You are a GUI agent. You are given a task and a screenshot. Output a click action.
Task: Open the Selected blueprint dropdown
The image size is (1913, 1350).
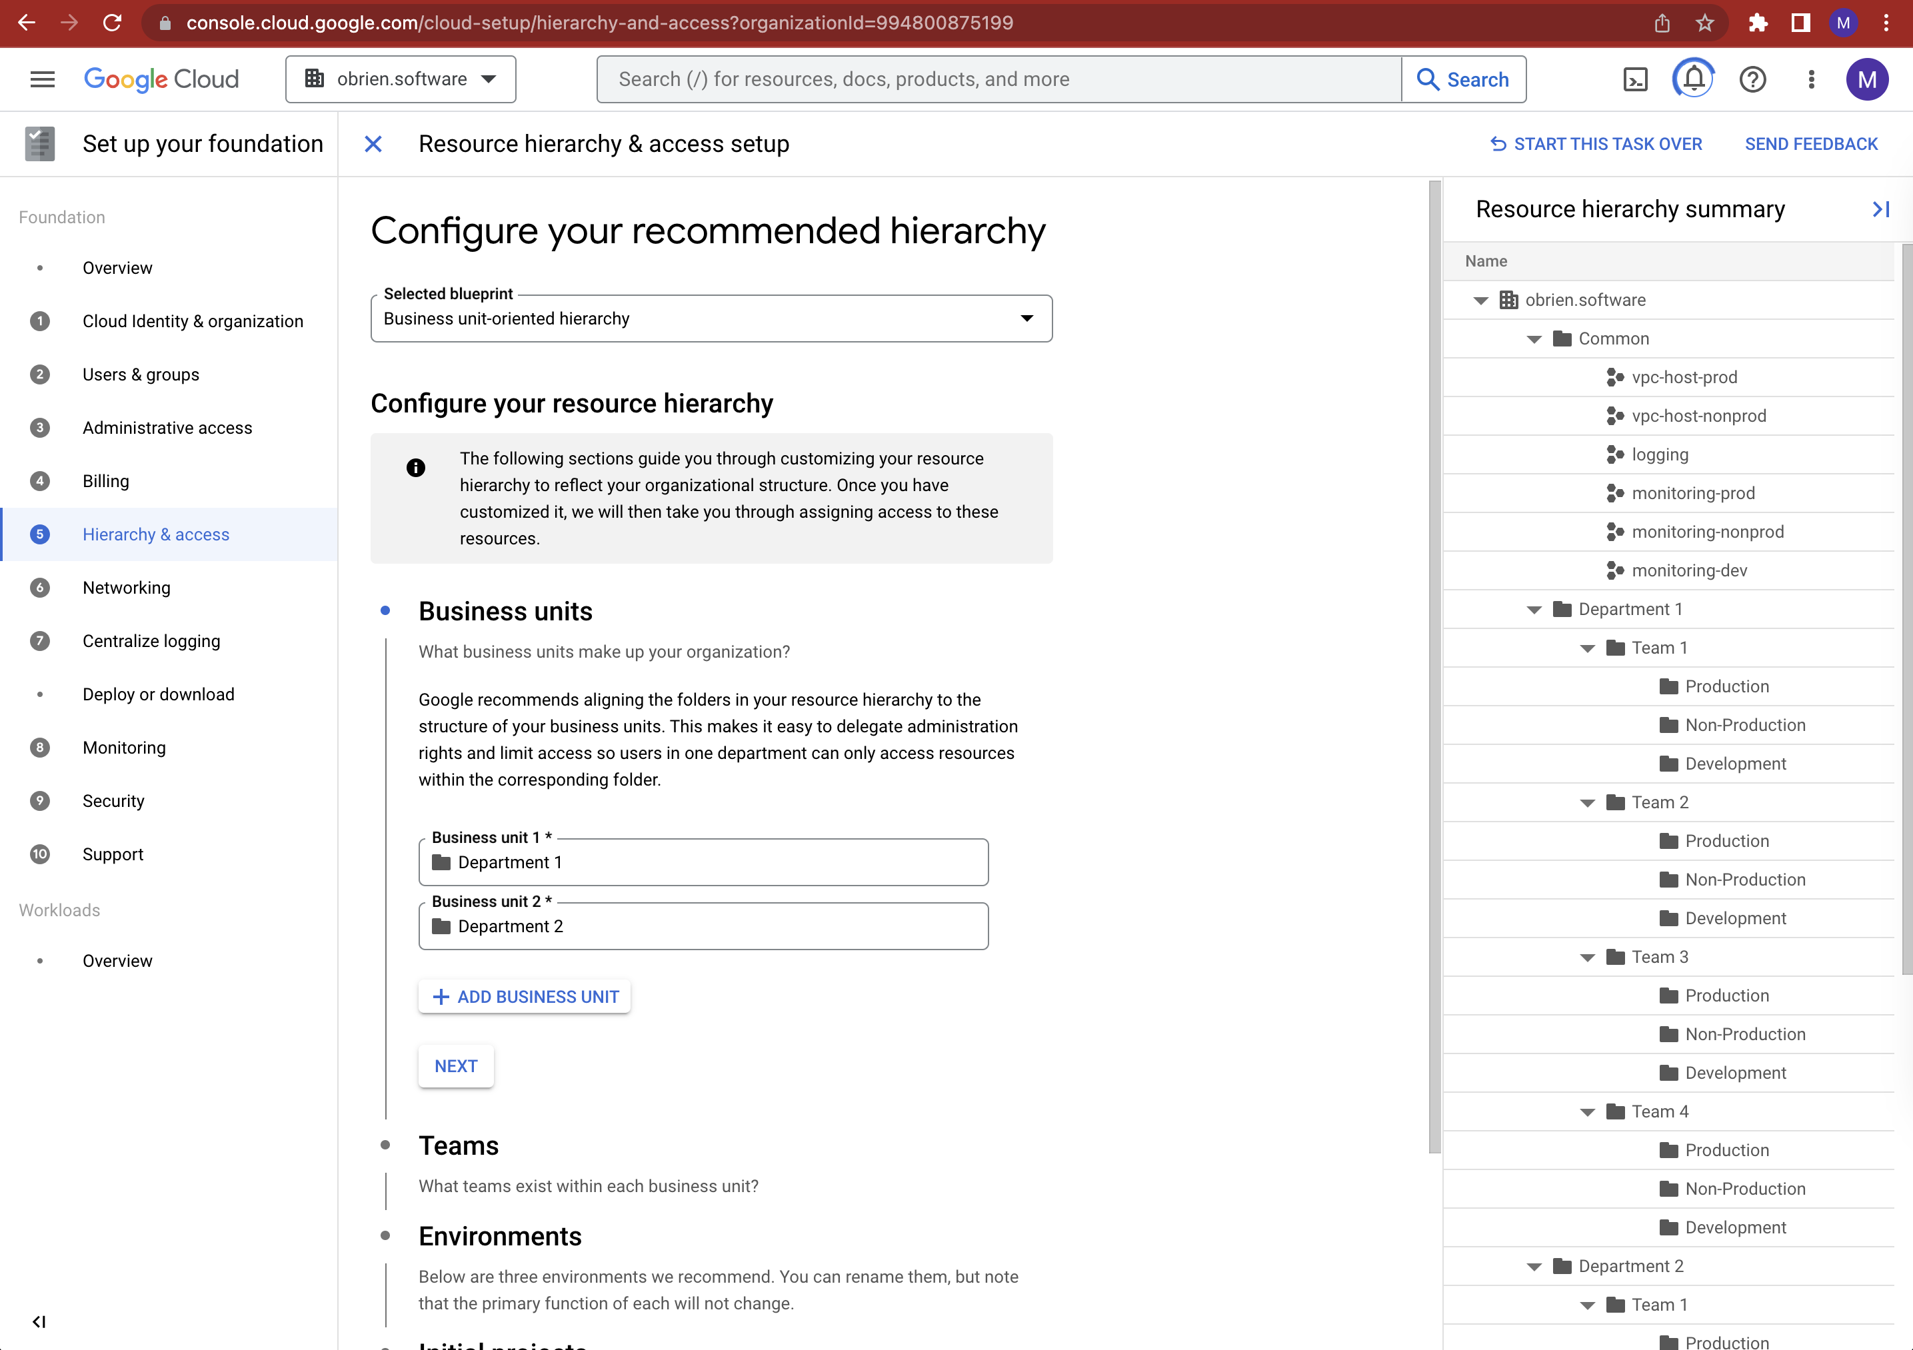[1027, 318]
